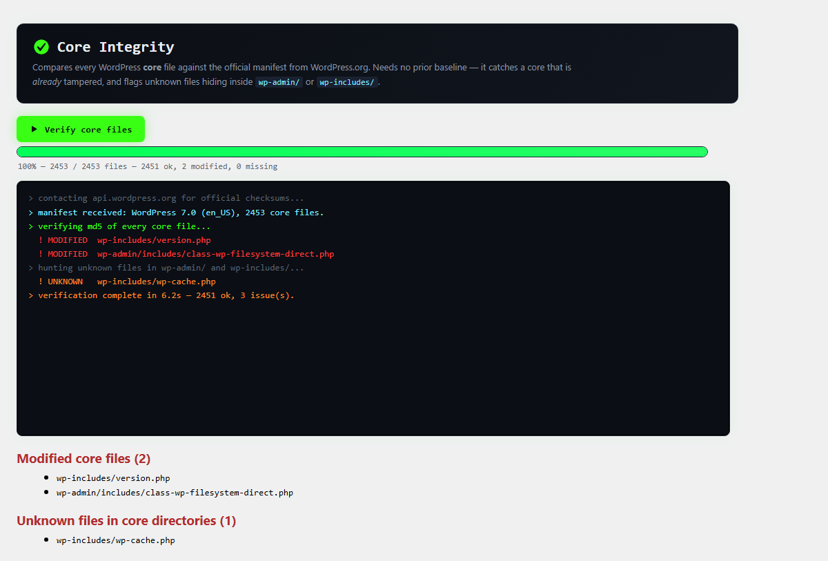Click wp-includes/wp-cache.php in the unknown files list
828x561 pixels.
coord(116,540)
